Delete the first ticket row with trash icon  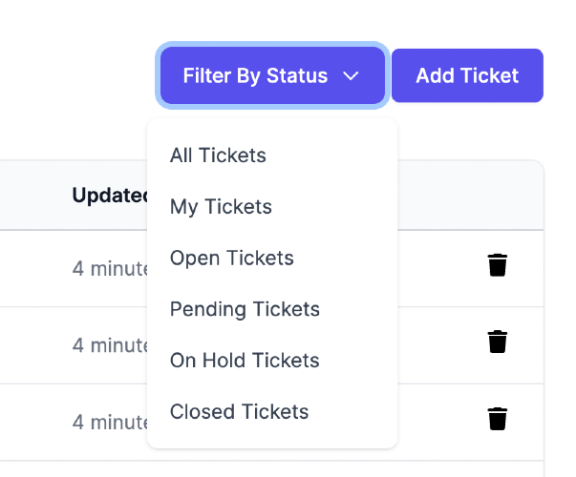(x=497, y=265)
